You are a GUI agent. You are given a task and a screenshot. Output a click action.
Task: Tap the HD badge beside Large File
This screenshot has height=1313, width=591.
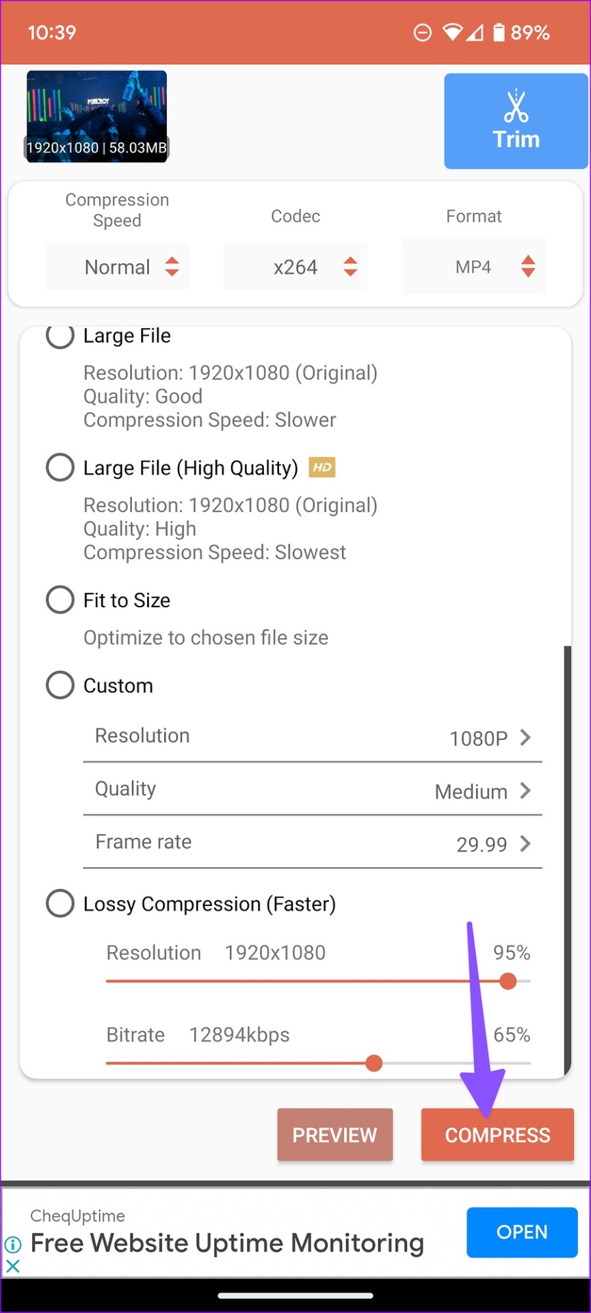click(x=322, y=468)
